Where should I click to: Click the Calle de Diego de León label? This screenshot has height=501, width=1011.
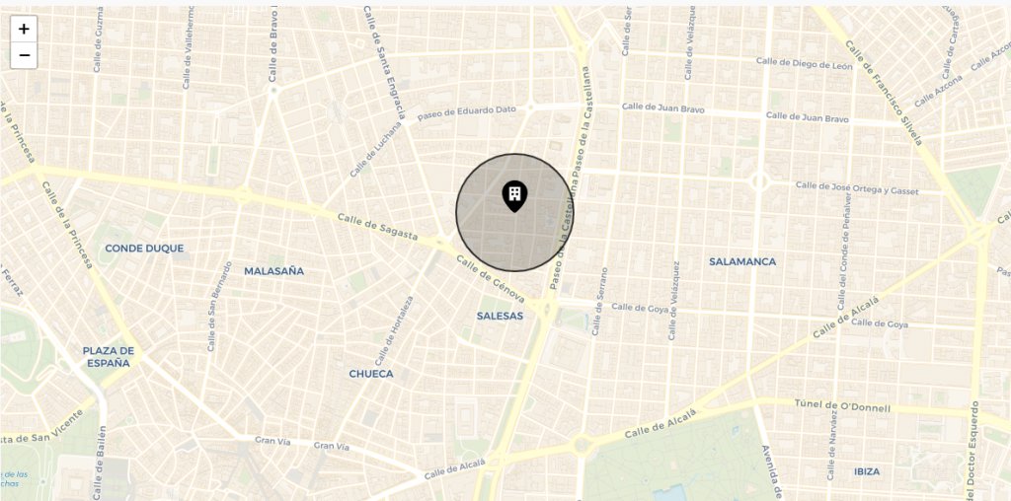tap(804, 63)
